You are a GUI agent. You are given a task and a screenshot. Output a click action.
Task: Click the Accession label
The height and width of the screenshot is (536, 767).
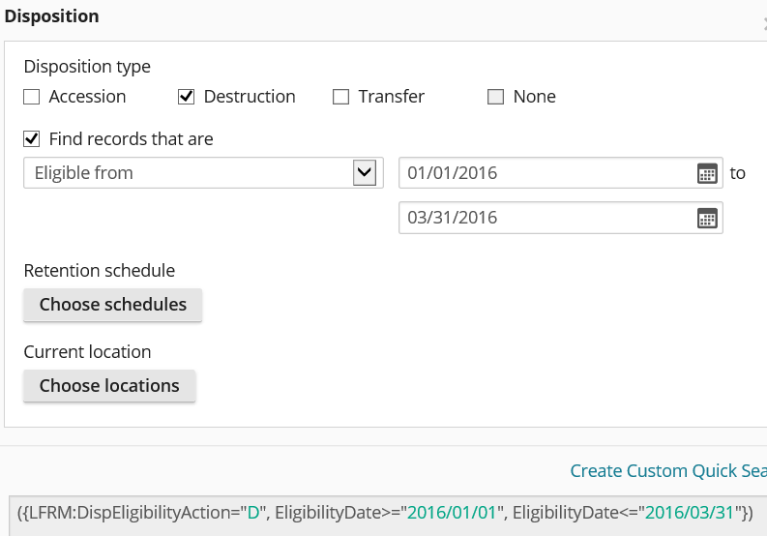click(x=88, y=97)
